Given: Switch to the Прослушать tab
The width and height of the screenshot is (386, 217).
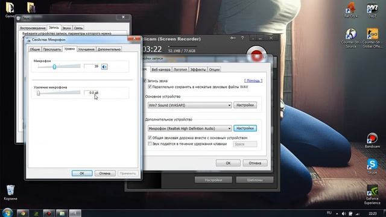Looking at the screenshot, I should coord(52,49).
